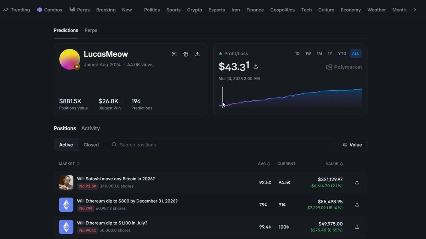This screenshot has width=426, height=239.
Task: Click the gift icon next to LucasMeow
Action: (x=186, y=54)
